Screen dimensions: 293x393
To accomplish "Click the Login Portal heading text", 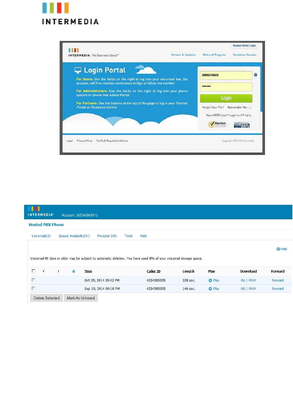I will point(105,70).
